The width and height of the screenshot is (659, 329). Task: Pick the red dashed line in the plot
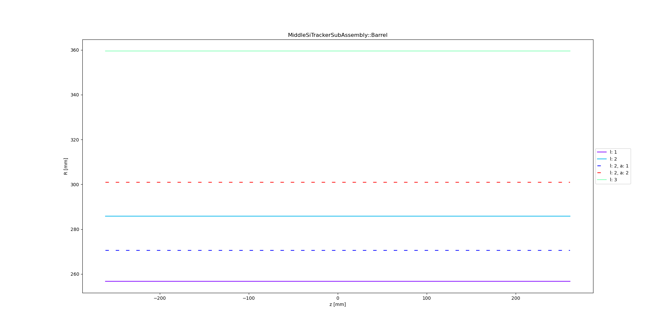[x=333, y=182]
